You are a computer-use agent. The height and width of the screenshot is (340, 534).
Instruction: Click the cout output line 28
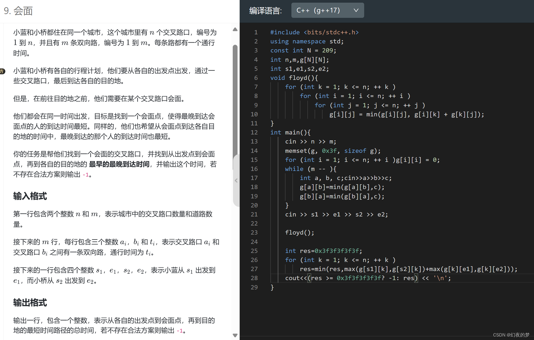(368, 278)
